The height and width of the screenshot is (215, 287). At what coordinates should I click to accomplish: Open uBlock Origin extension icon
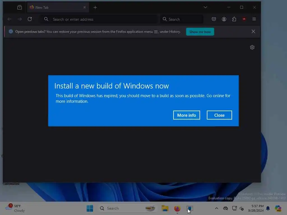point(244,19)
